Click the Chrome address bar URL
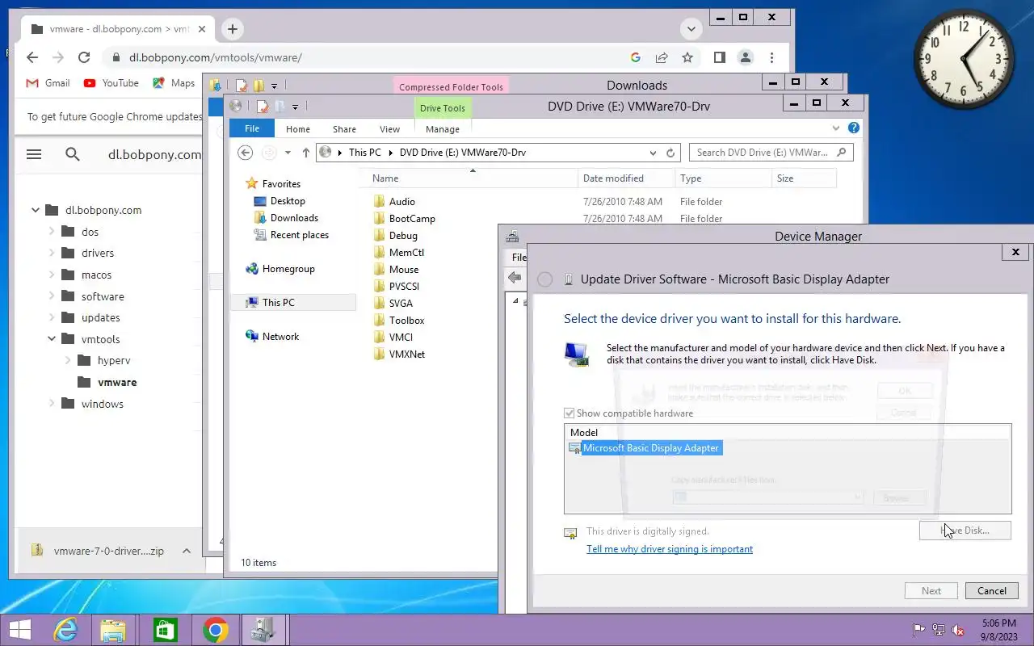Screen dimensions: 1034x646 coord(216,57)
